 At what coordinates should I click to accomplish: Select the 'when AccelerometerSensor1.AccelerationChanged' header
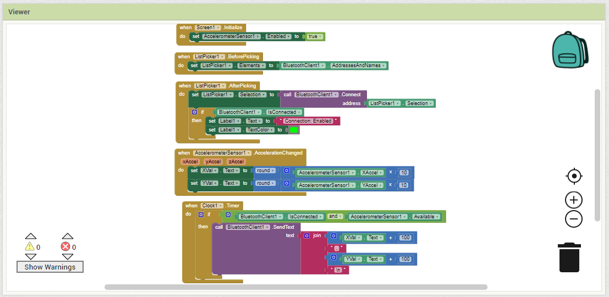(x=240, y=152)
